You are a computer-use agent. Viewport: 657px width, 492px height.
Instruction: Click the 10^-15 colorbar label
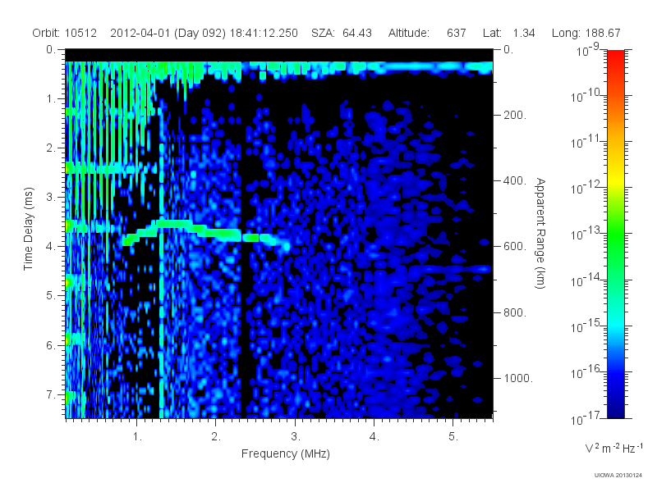pyautogui.click(x=585, y=326)
